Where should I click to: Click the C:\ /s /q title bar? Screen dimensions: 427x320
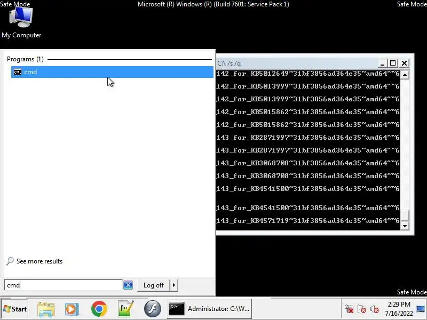point(297,63)
